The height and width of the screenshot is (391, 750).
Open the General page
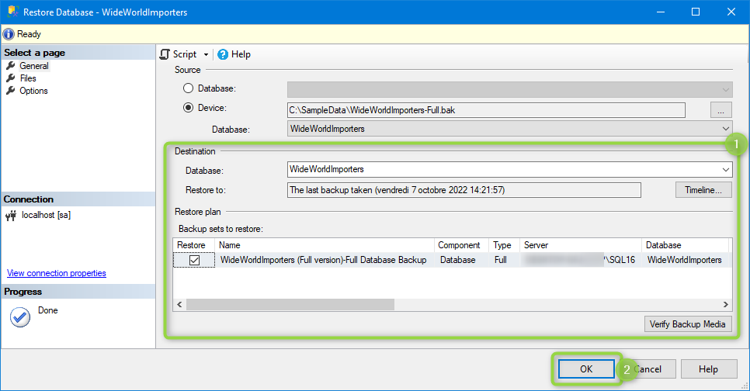pyautogui.click(x=34, y=66)
